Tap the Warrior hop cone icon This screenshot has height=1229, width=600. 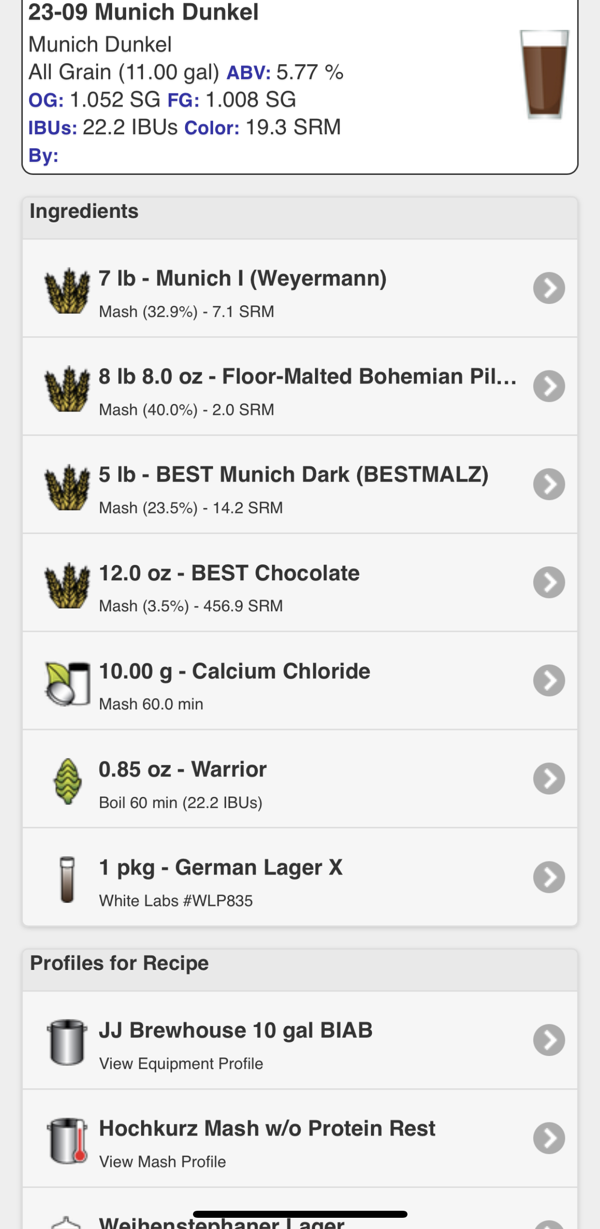[x=67, y=781]
